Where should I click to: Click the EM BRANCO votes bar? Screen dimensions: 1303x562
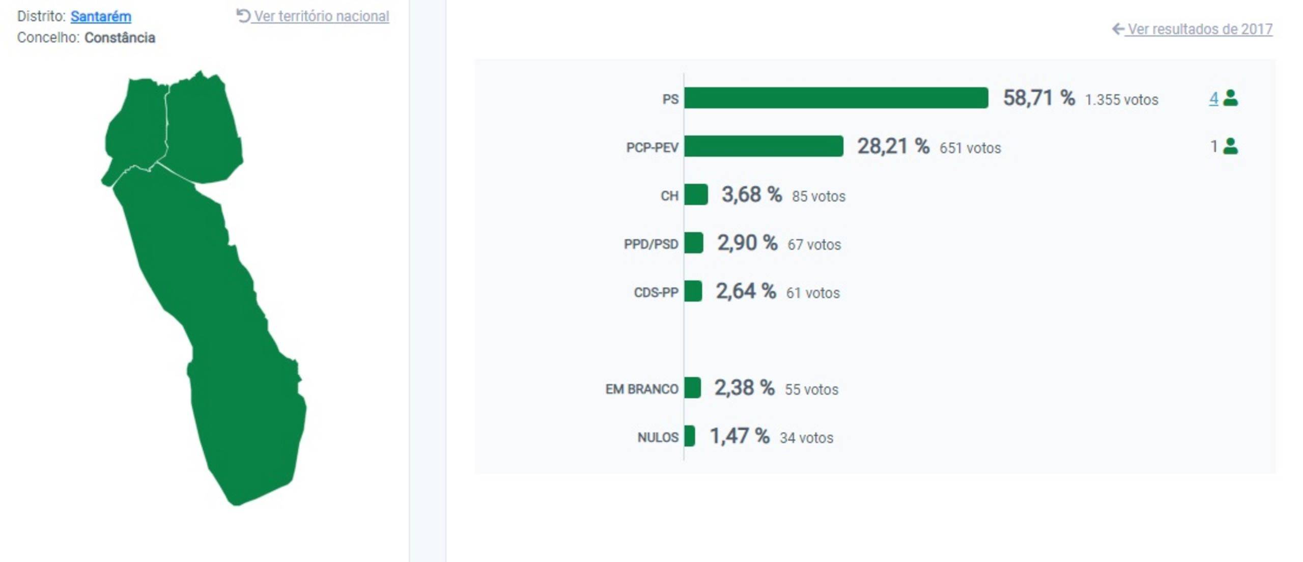[692, 388]
